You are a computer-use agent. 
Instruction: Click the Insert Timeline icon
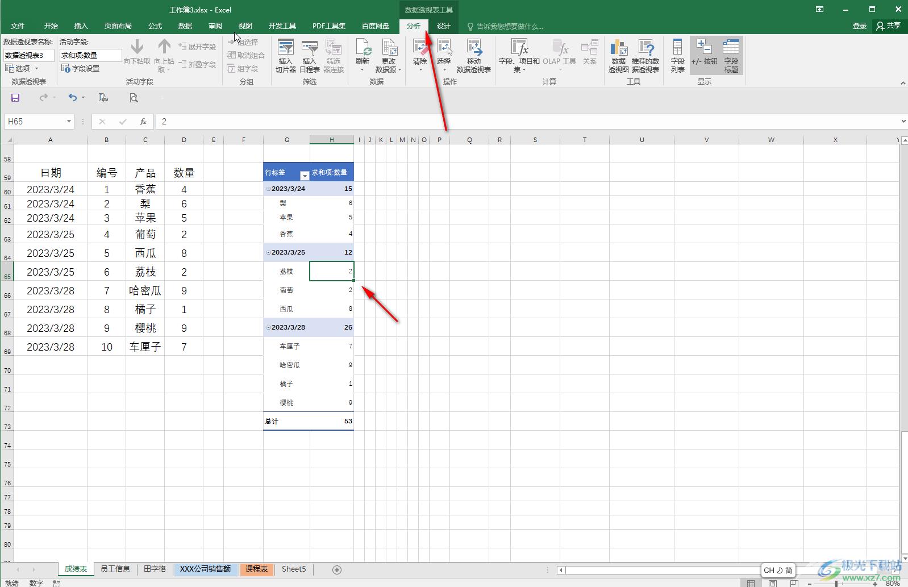[x=310, y=48]
